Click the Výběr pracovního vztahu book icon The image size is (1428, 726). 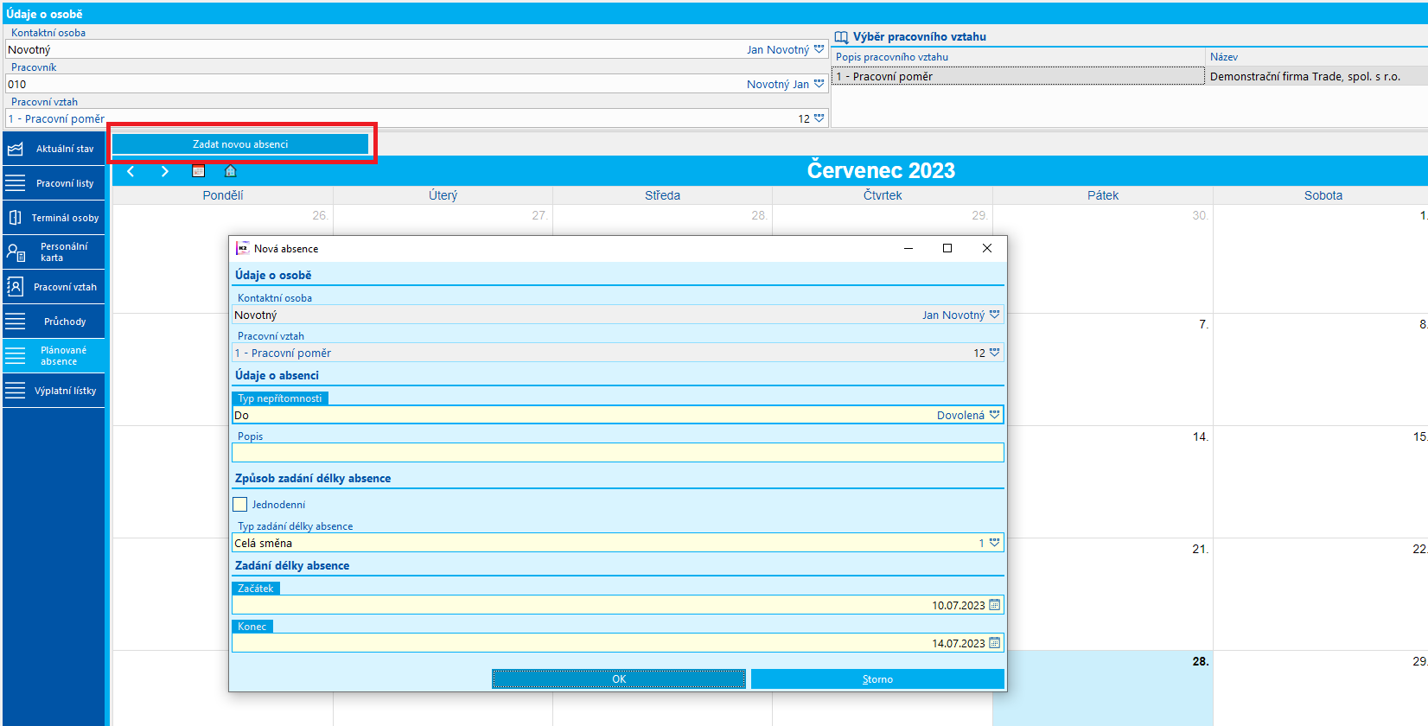click(x=841, y=37)
